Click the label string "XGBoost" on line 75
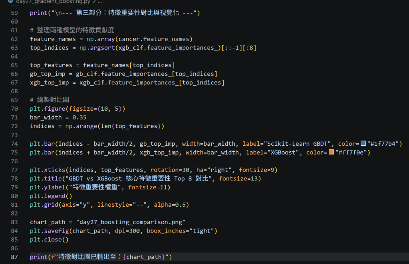409x264 pixels. [x=285, y=153]
